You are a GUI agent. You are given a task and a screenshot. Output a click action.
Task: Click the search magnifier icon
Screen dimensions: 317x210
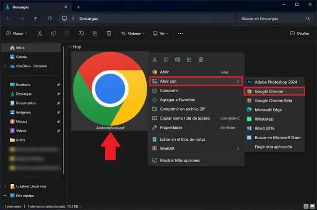[x=308, y=19]
